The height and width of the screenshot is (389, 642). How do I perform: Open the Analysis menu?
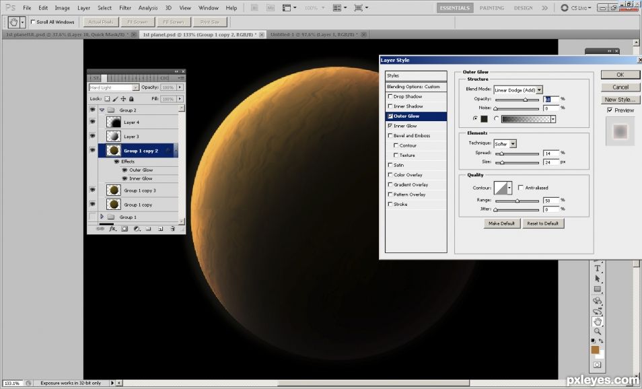[148, 8]
